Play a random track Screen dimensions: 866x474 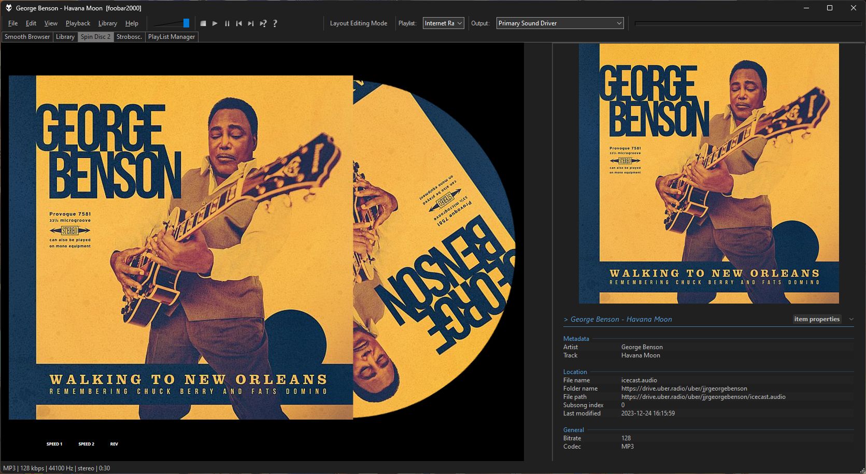(x=263, y=23)
